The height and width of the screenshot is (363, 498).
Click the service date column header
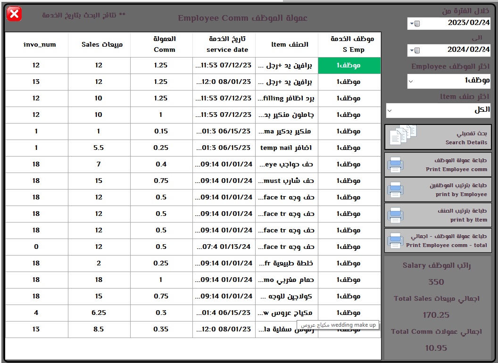224,45
